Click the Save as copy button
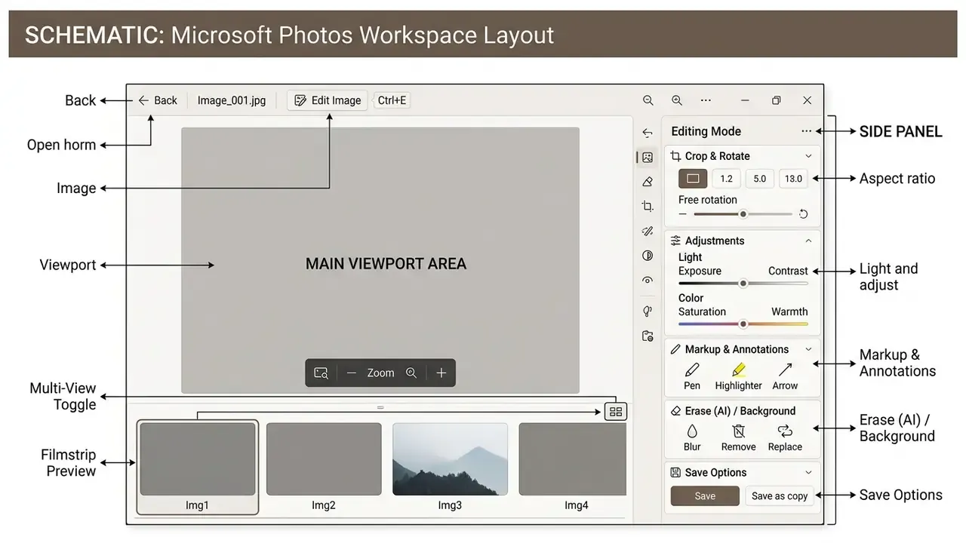The height and width of the screenshot is (543, 966). 780,495
